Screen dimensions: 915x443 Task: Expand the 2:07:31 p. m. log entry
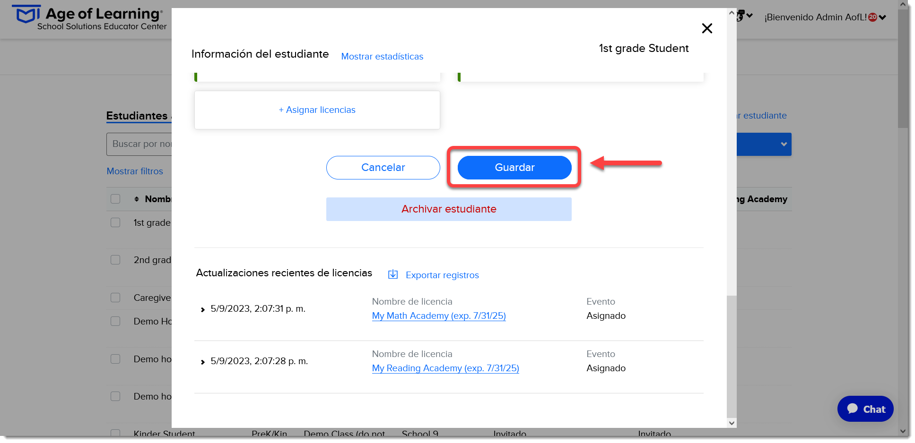pyautogui.click(x=203, y=310)
